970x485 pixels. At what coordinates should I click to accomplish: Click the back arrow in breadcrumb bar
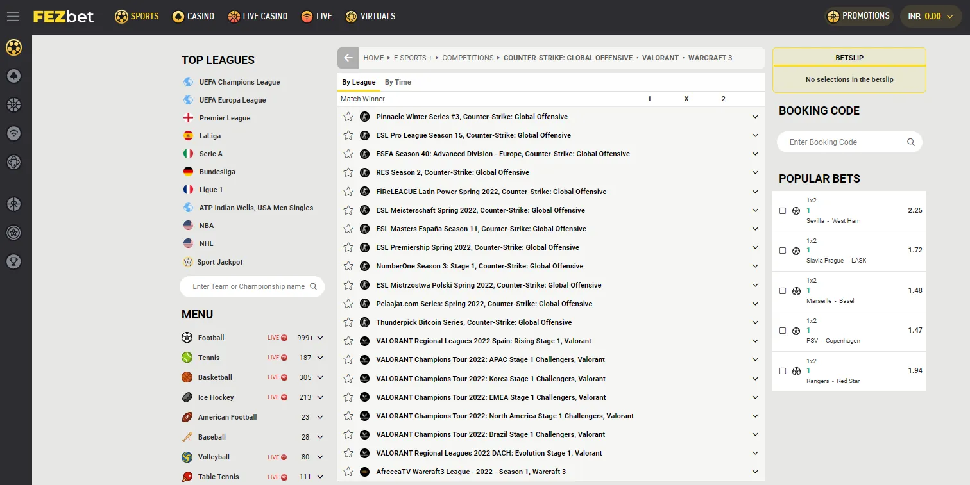point(348,58)
